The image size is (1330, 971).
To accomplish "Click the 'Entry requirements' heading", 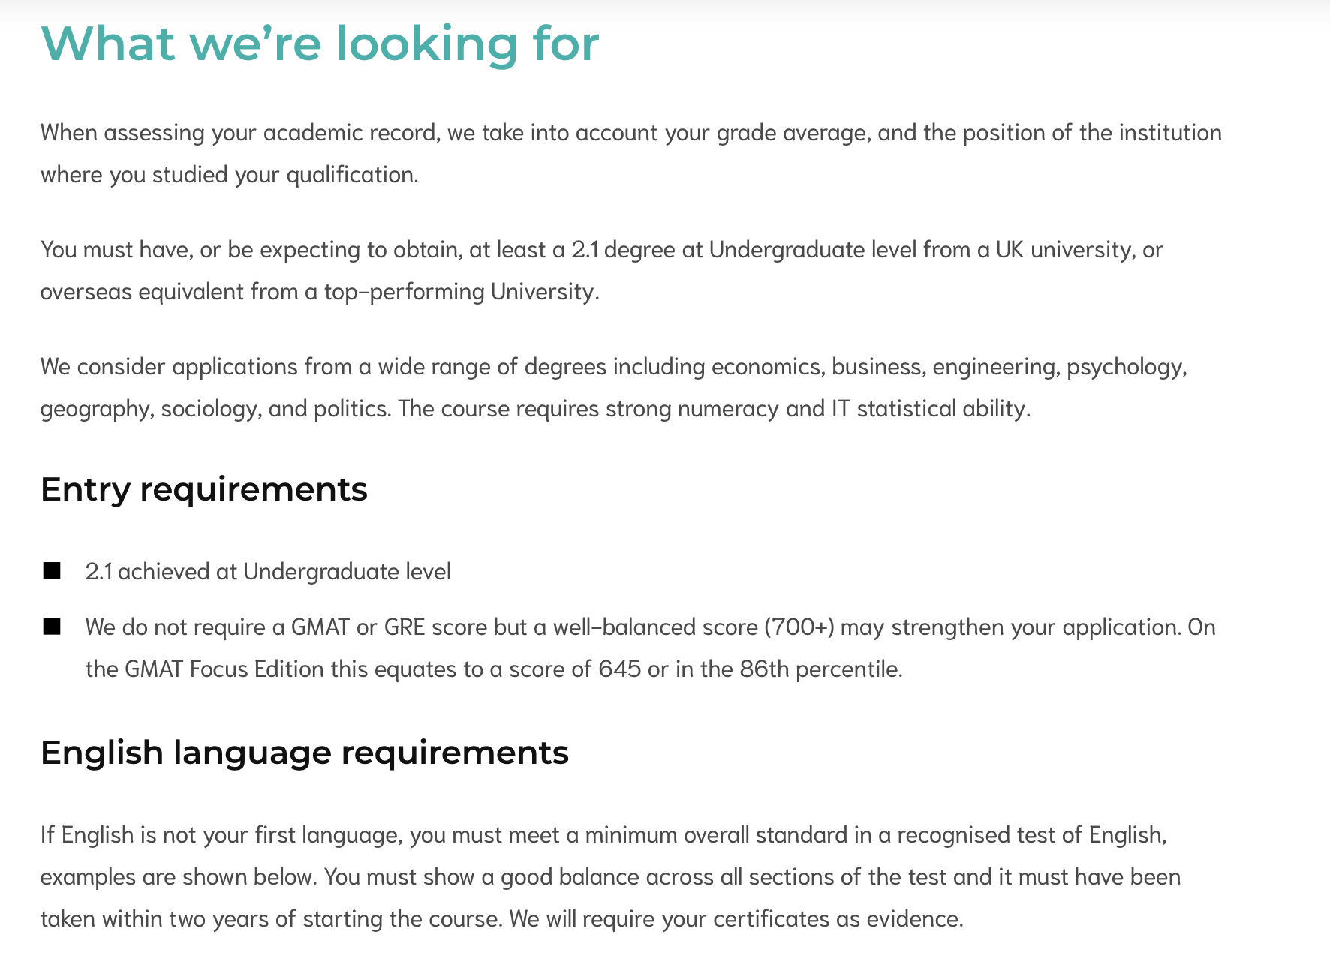I will coord(204,489).
